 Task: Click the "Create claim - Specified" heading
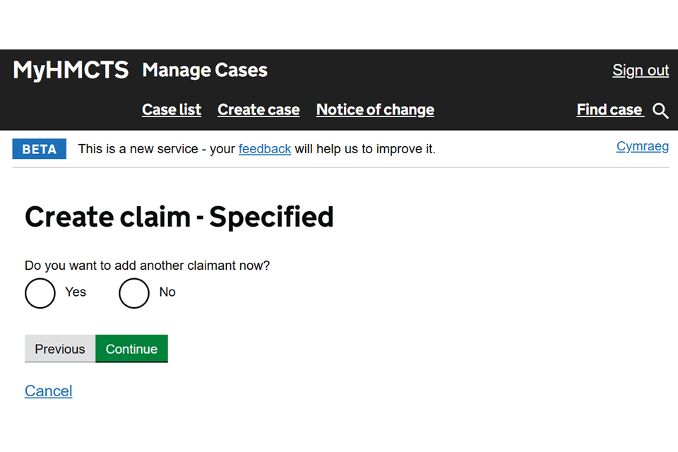coord(179,217)
